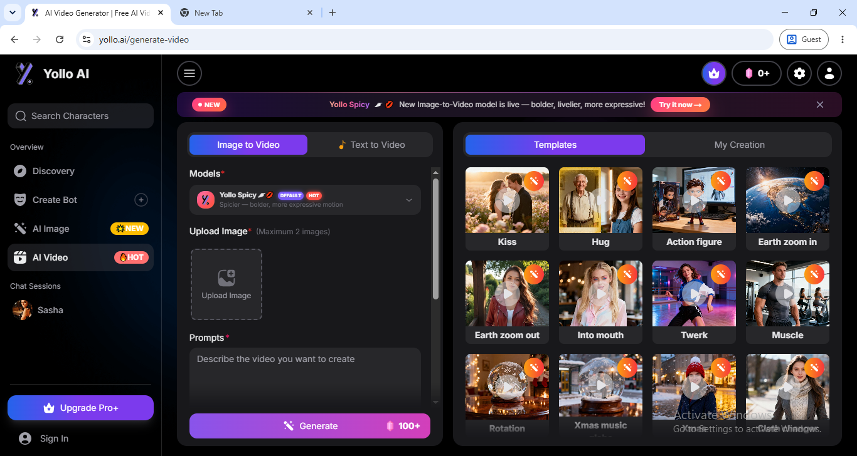
Task: Click the Search Characters field
Action: click(x=80, y=116)
